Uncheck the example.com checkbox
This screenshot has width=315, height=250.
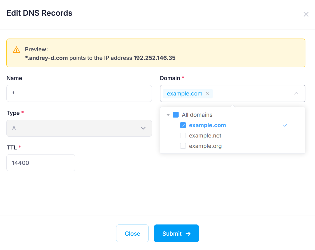(x=183, y=125)
